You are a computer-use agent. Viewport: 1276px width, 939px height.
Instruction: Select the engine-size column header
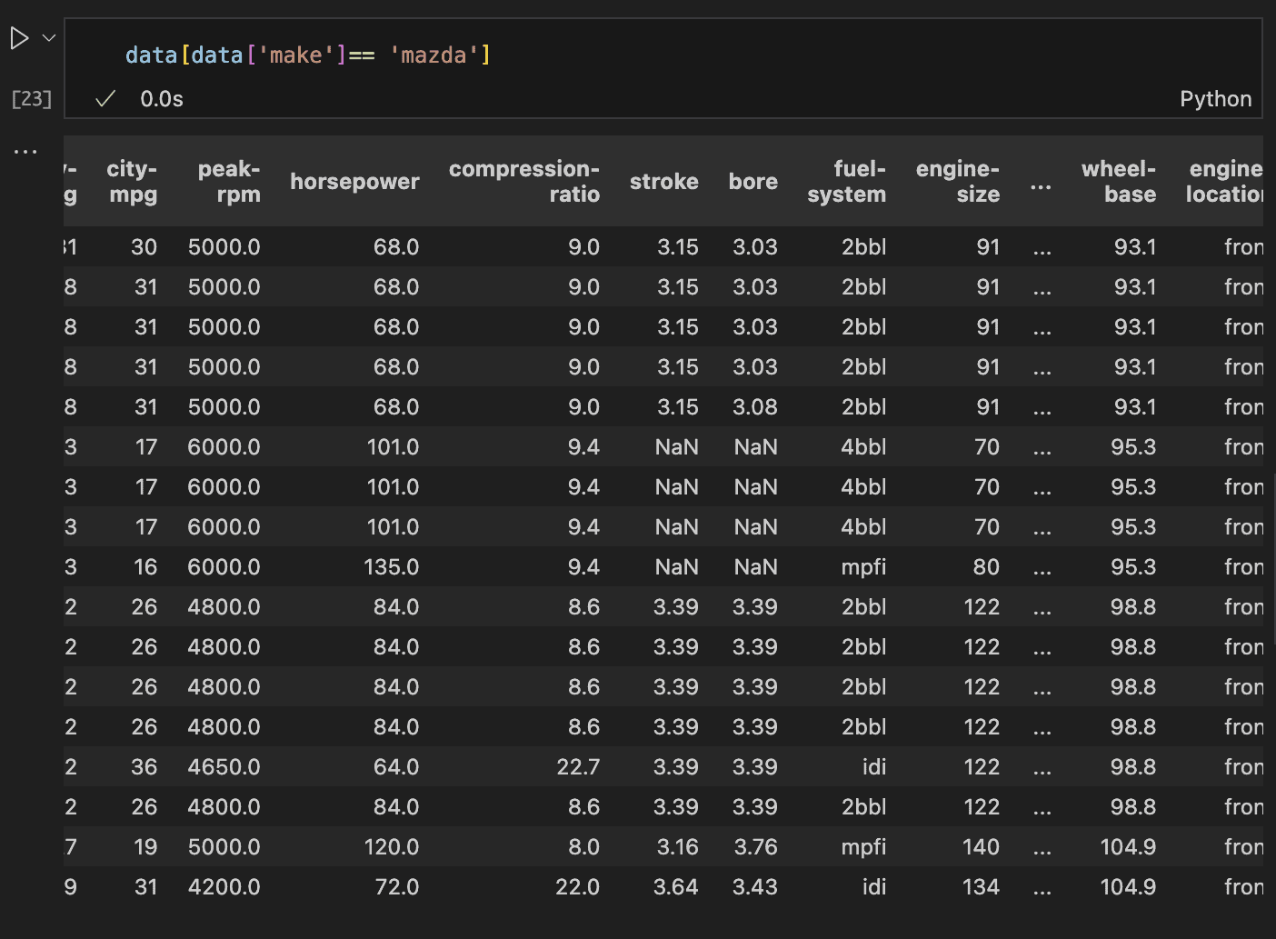tap(957, 181)
